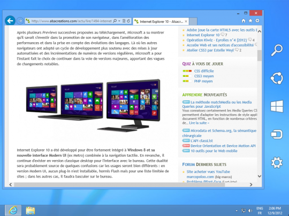289x216 pixels.
Task: Open link Adobe joue la carte HTML5
Action: 222,30
